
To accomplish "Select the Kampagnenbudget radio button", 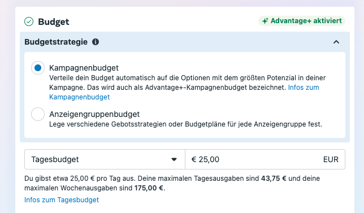I will (38, 68).
